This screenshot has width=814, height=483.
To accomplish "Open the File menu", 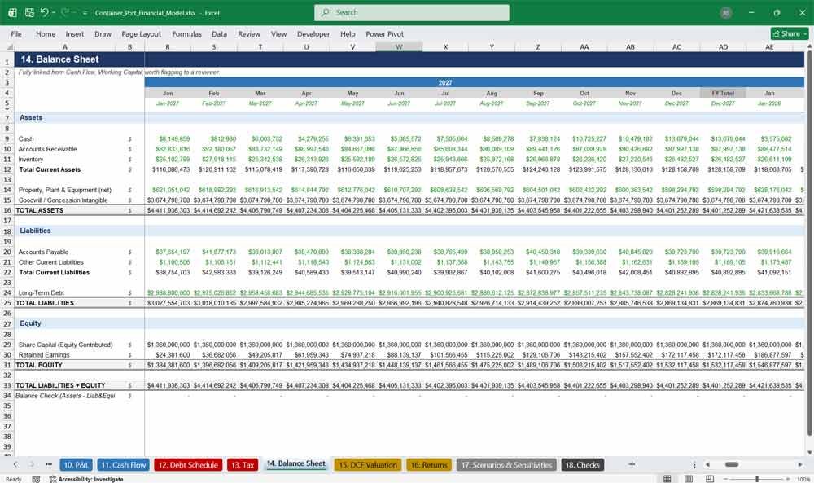I will tap(16, 33).
